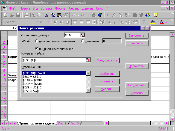Open the map tool globe icon

(x=141, y=15)
